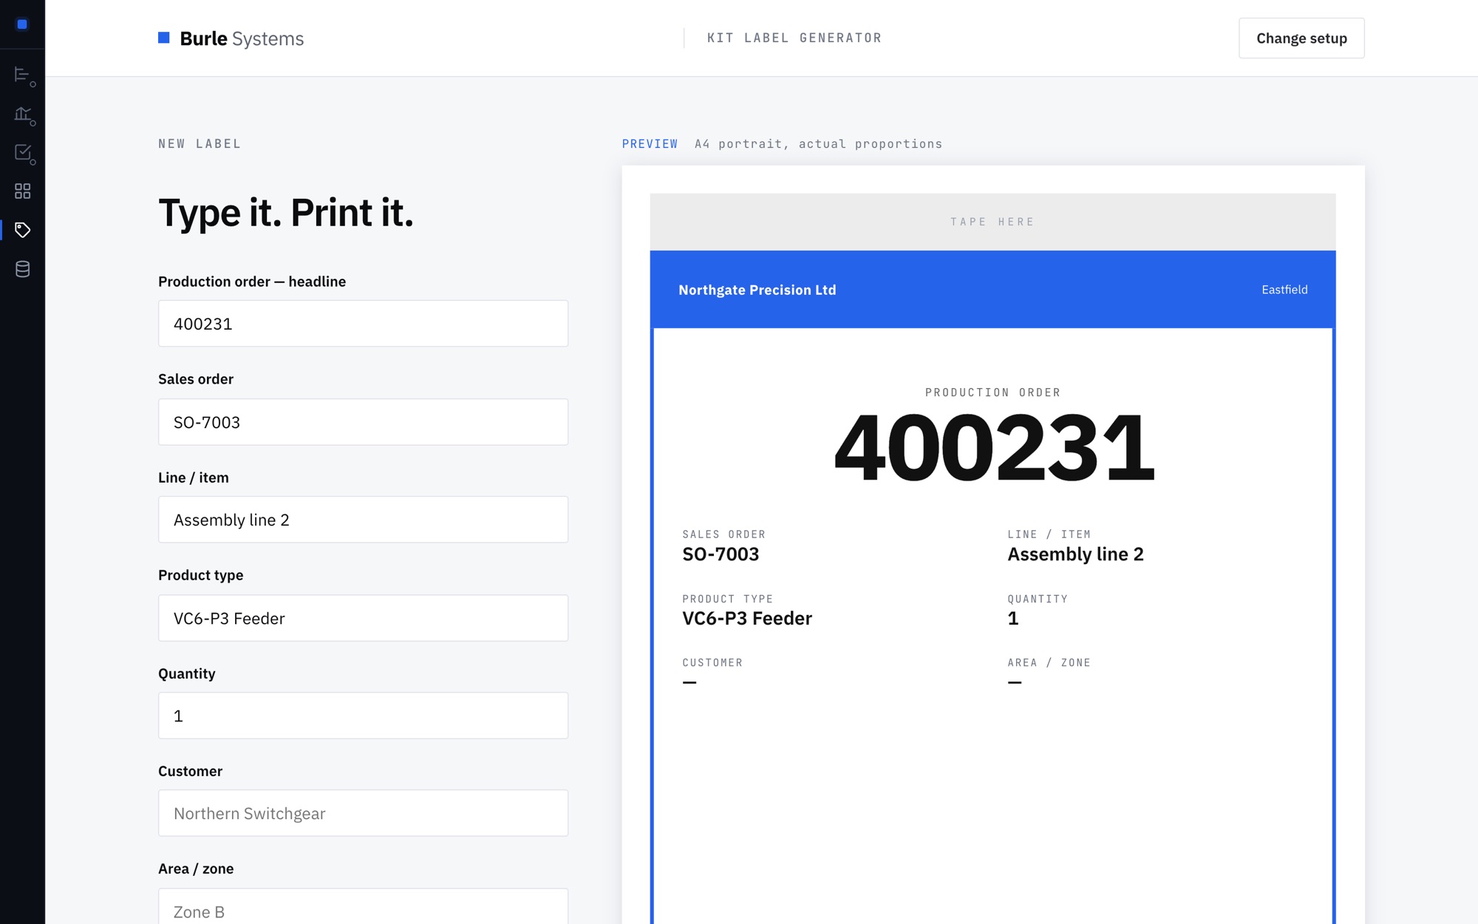Click A4 portrait, actual proportions text
The height and width of the screenshot is (924, 1478).
click(818, 144)
